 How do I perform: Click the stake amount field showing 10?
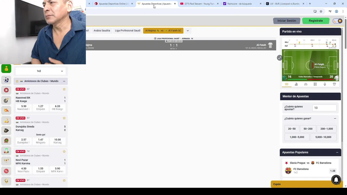(324, 108)
